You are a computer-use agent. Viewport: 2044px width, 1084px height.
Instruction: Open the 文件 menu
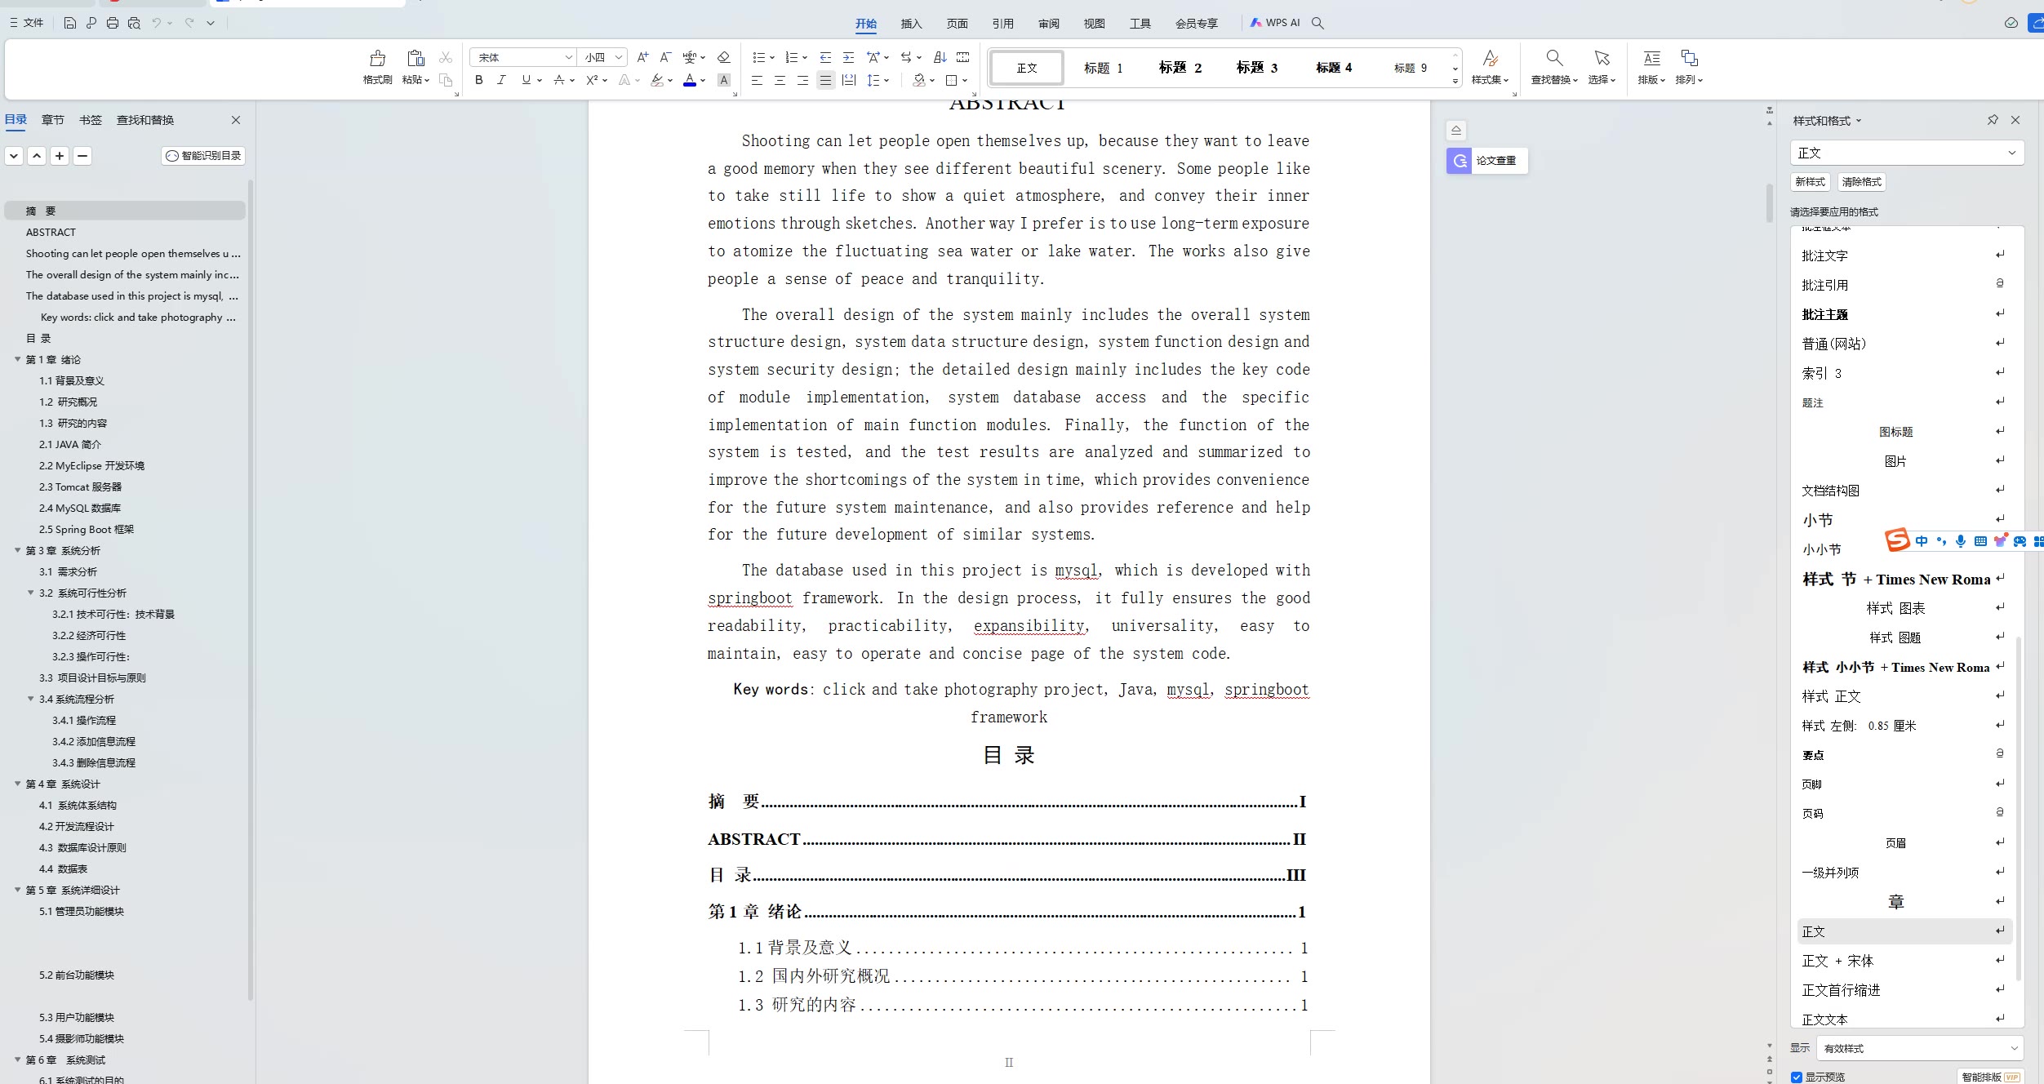pos(27,23)
